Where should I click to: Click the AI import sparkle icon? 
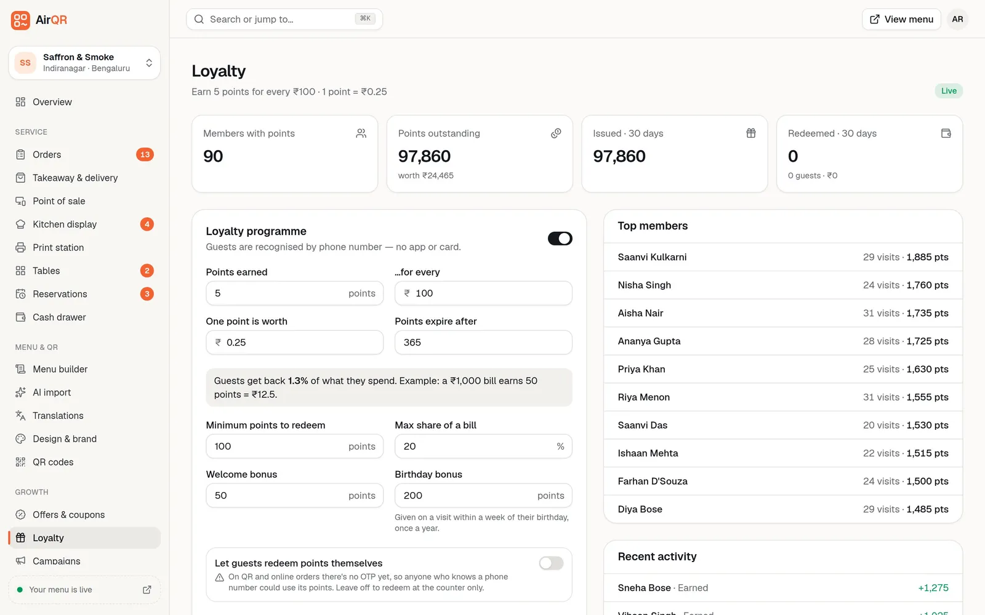coord(20,392)
